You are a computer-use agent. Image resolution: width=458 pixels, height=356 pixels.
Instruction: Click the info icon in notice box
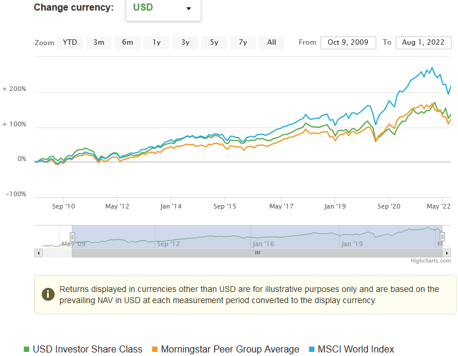pos(48,294)
